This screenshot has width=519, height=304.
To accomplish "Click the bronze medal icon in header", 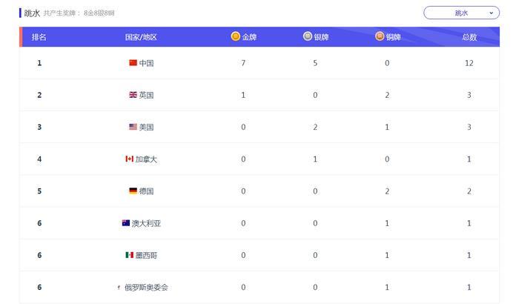I will (x=380, y=36).
